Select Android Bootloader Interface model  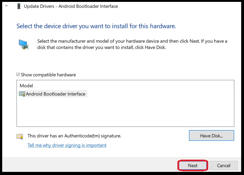(53, 94)
